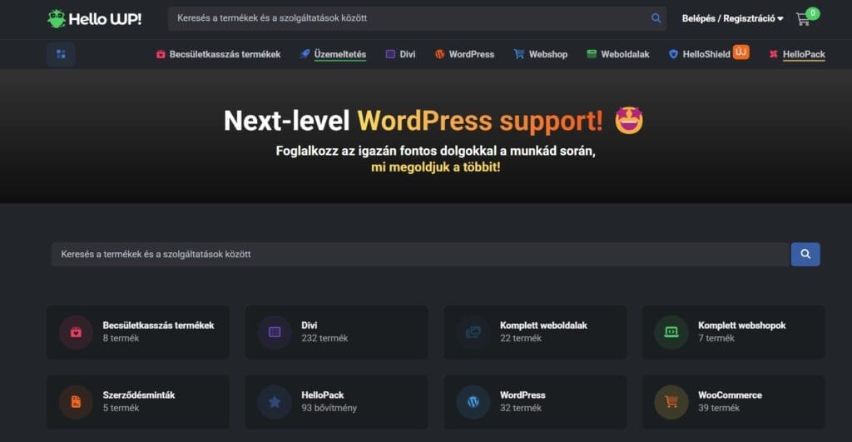The height and width of the screenshot is (442, 852).
Task: Open the Szerződésminták category link
Action: (x=139, y=395)
